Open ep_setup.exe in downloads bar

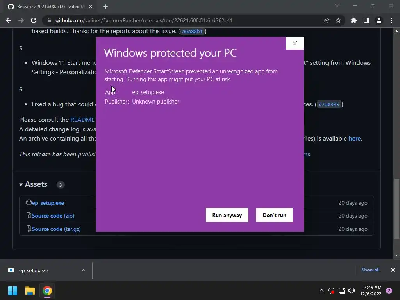tap(34, 270)
